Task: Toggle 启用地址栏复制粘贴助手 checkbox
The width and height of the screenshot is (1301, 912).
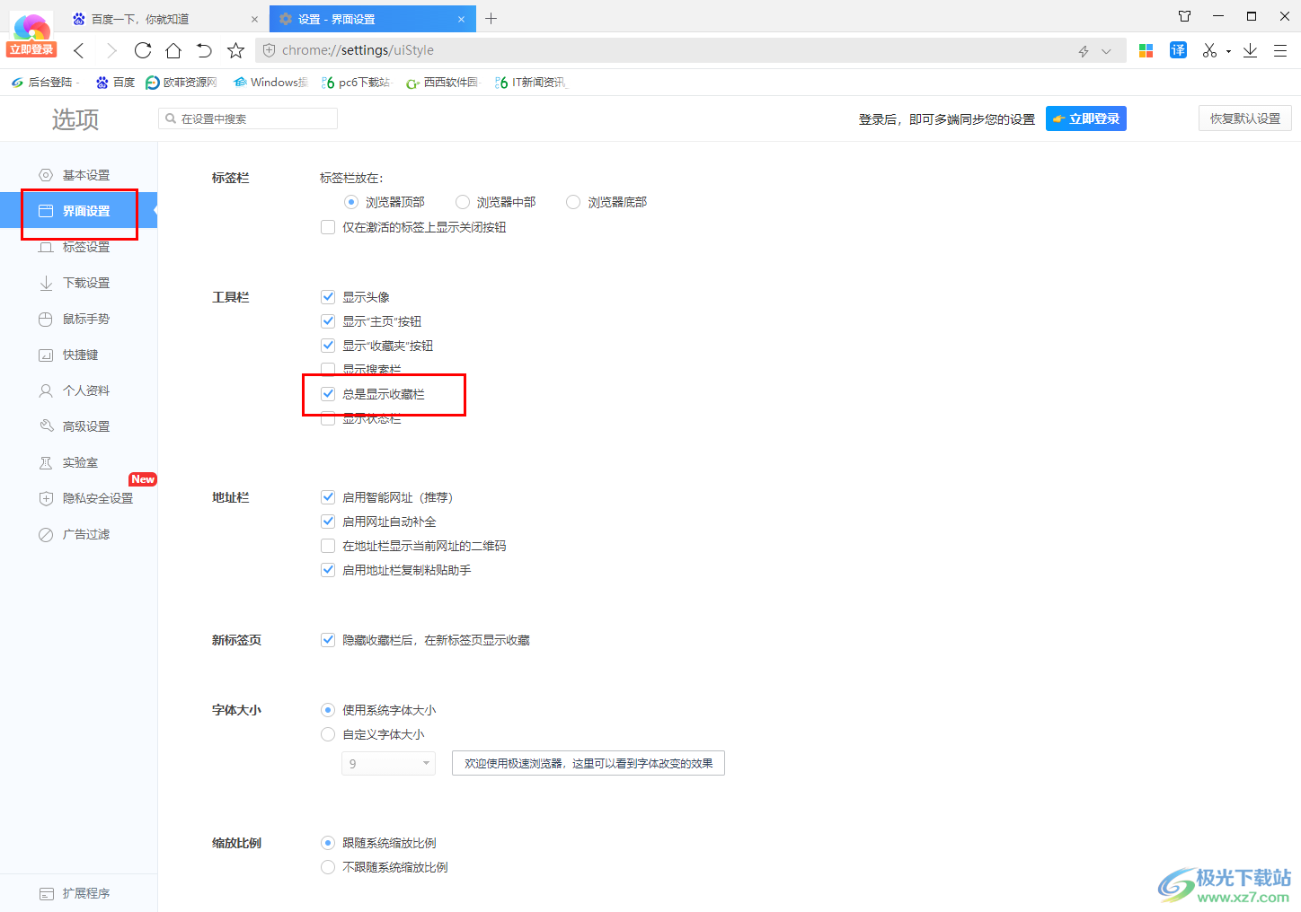Action: [328, 569]
